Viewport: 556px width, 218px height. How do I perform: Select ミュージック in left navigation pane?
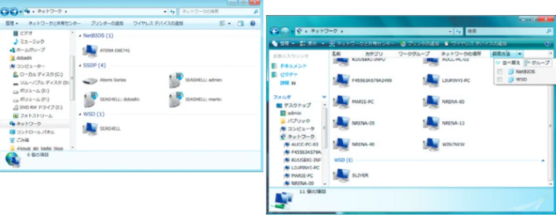(29, 42)
